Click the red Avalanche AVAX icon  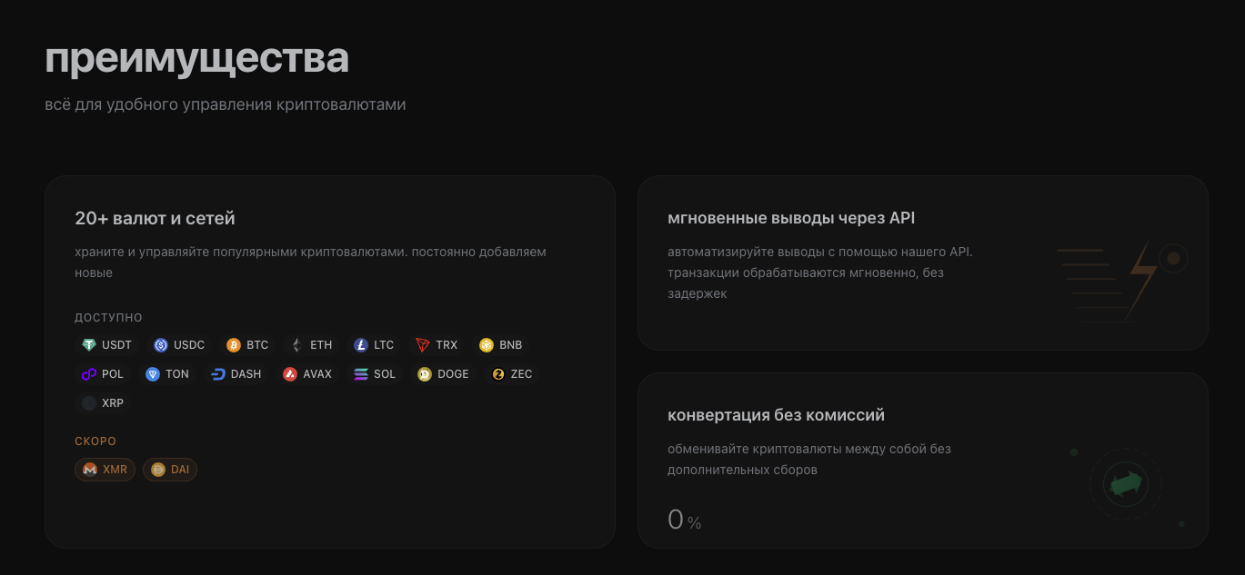[290, 374]
